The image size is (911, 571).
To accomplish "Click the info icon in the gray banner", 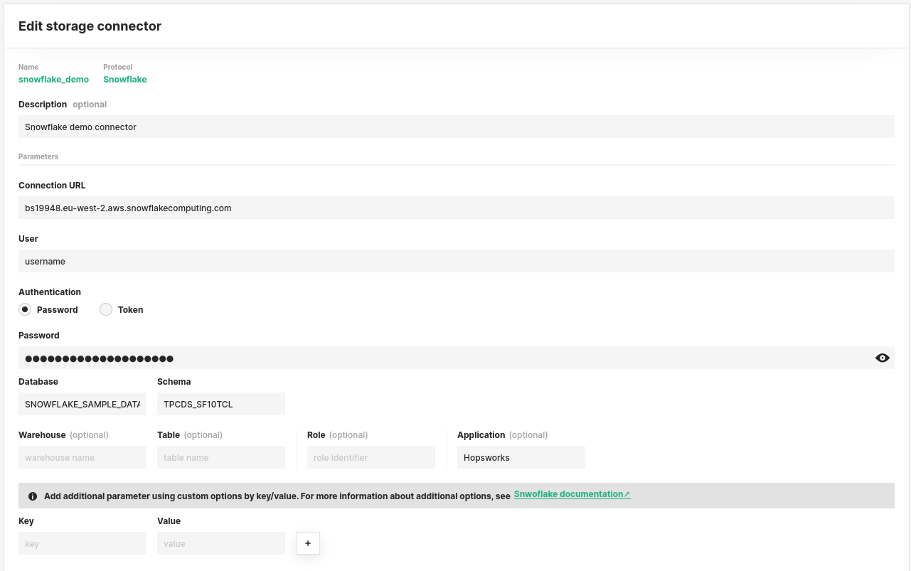I will (x=33, y=496).
